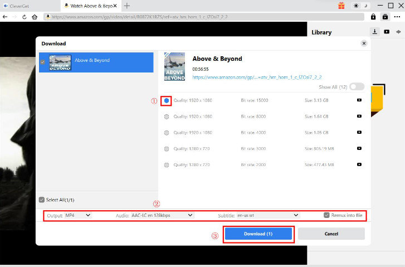405x267 pixels.
Task: Click the forward navigation arrow
Action: pyautogui.click(x=14, y=17)
